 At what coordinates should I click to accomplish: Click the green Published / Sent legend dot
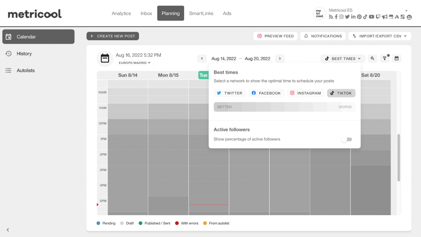[x=141, y=223]
